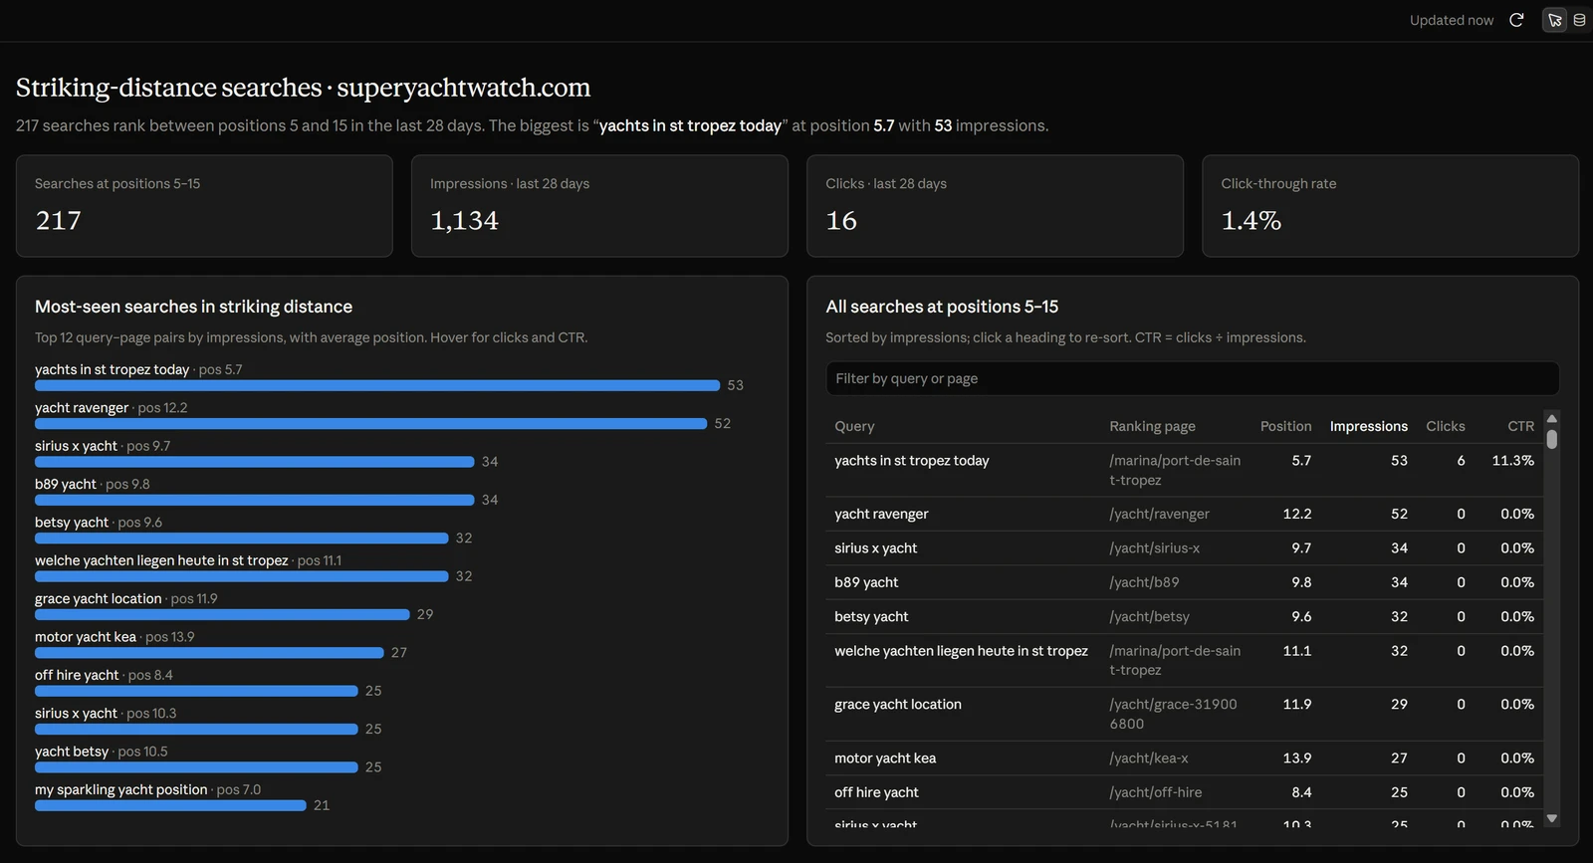1593x863 pixels.
Task: Click the '11.3%' CTR value in the table
Action: pos(1512,461)
